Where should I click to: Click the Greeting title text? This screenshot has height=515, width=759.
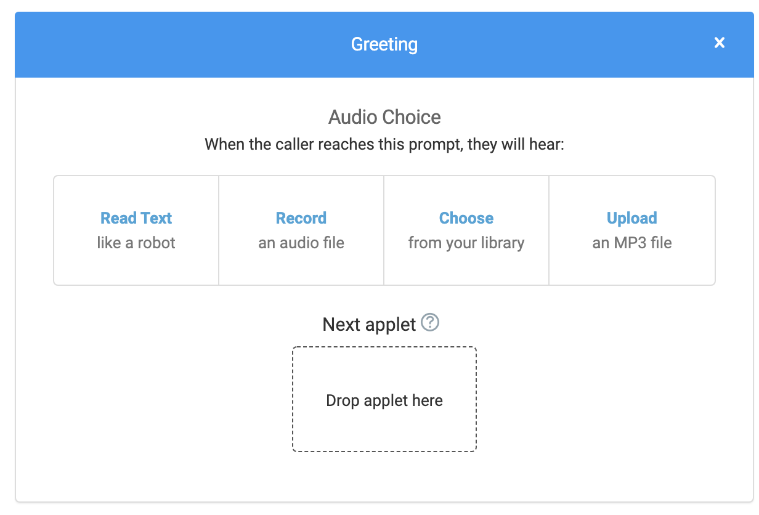(x=384, y=44)
